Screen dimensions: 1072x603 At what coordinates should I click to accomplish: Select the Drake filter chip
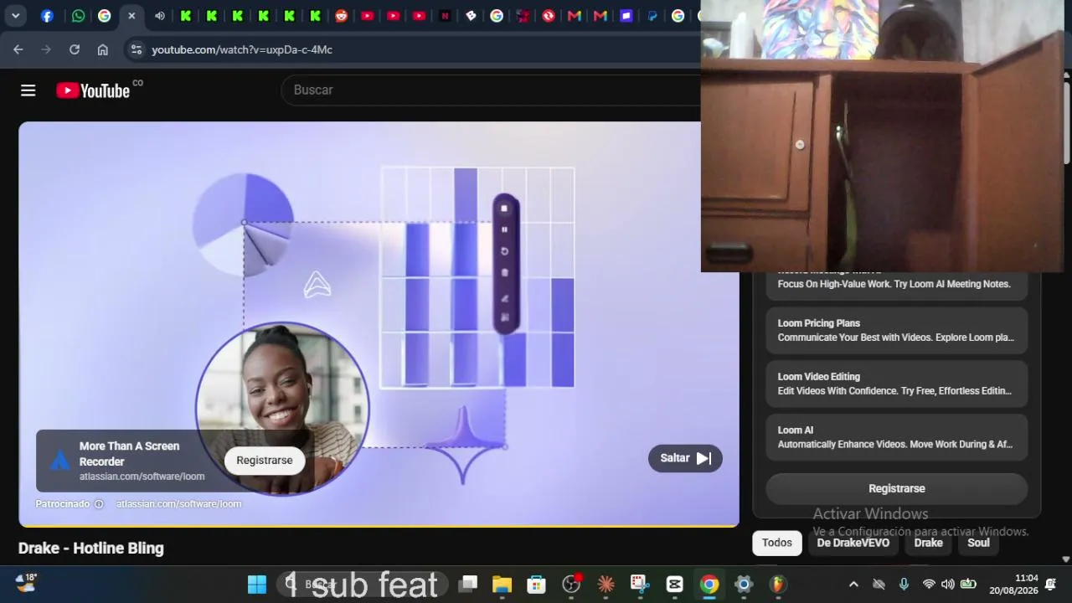928,543
